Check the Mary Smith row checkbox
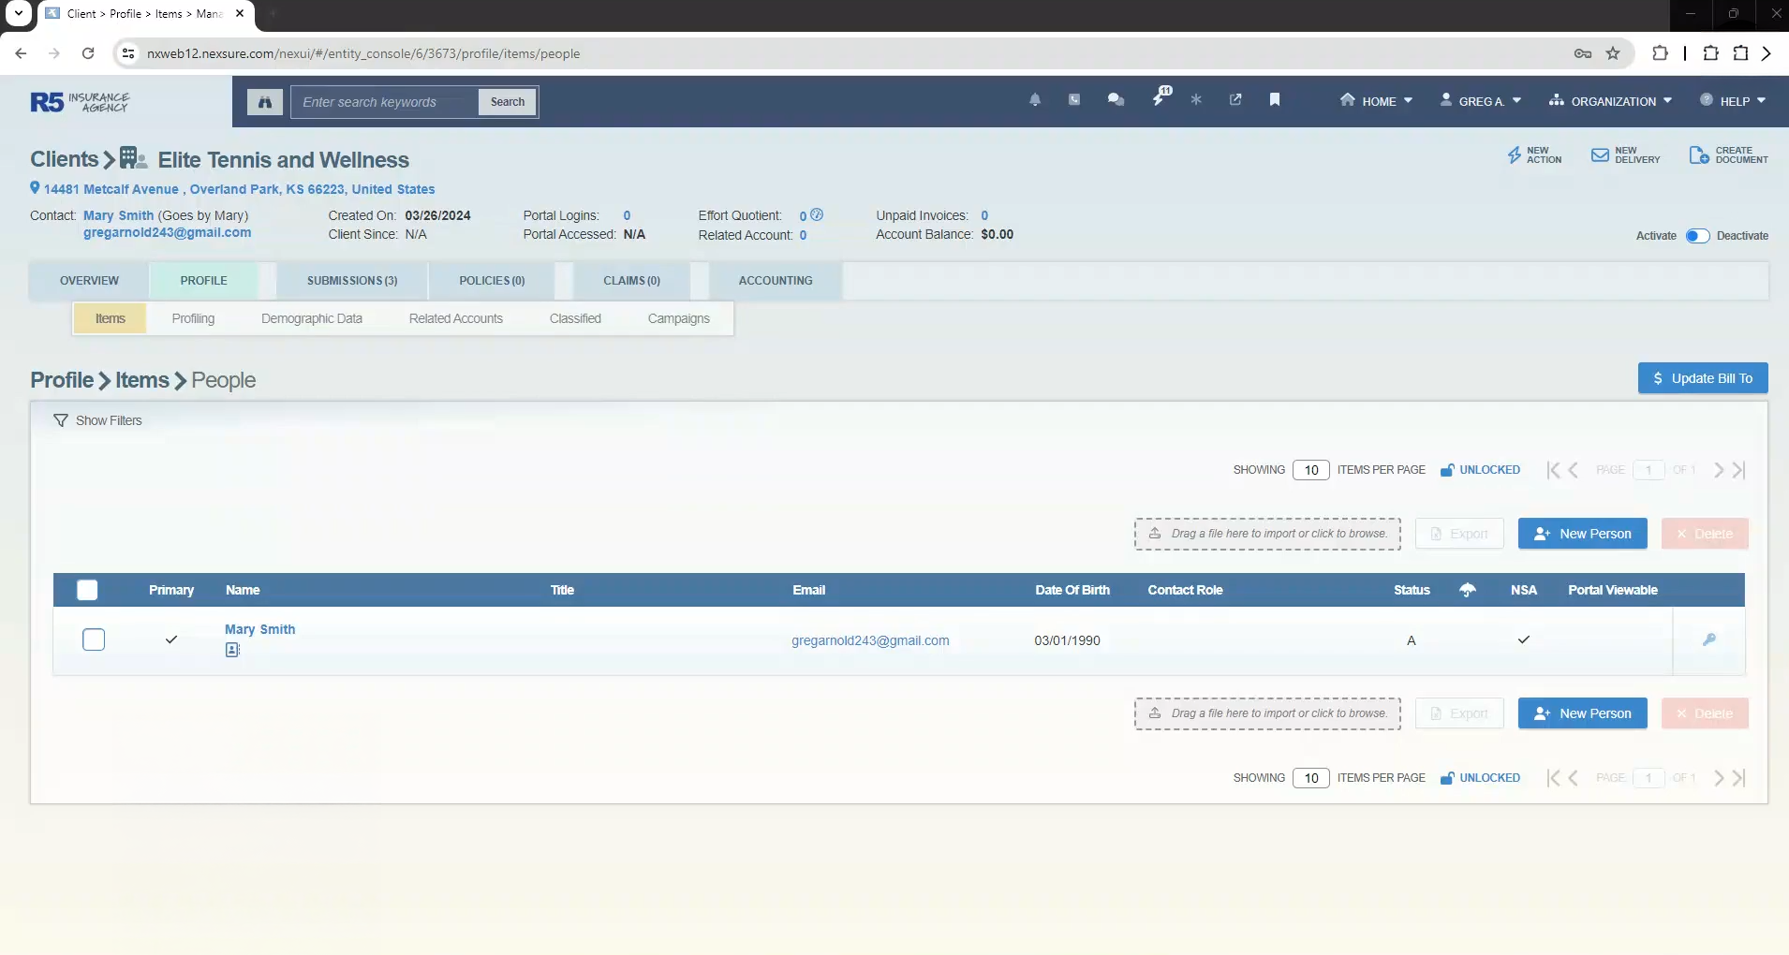 point(94,639)
